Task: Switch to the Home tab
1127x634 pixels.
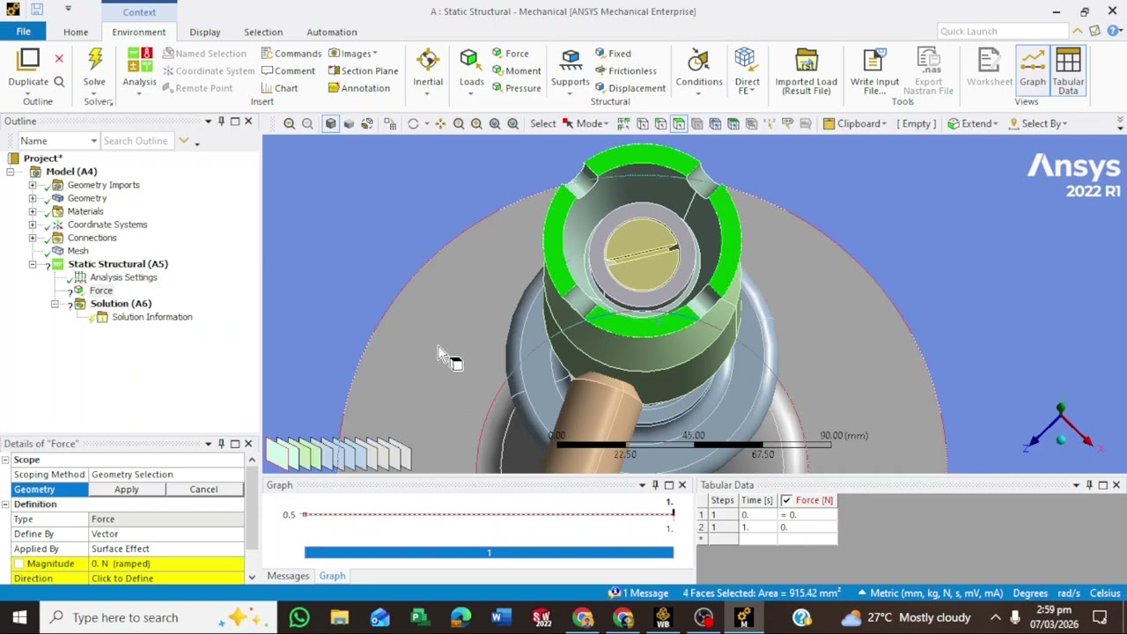Action: [x=75, y=32]
